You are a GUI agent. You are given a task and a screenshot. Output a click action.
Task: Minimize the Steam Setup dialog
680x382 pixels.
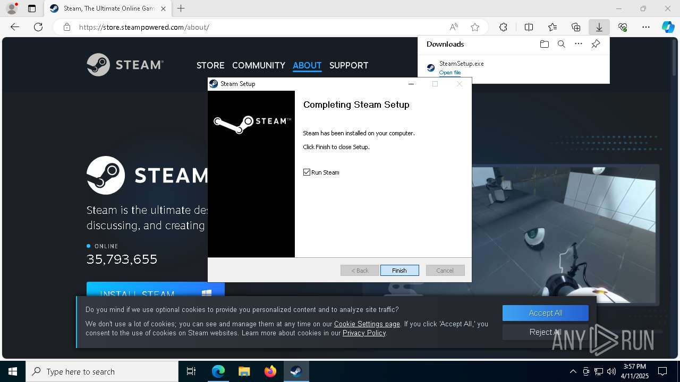[x=411, y=84]
